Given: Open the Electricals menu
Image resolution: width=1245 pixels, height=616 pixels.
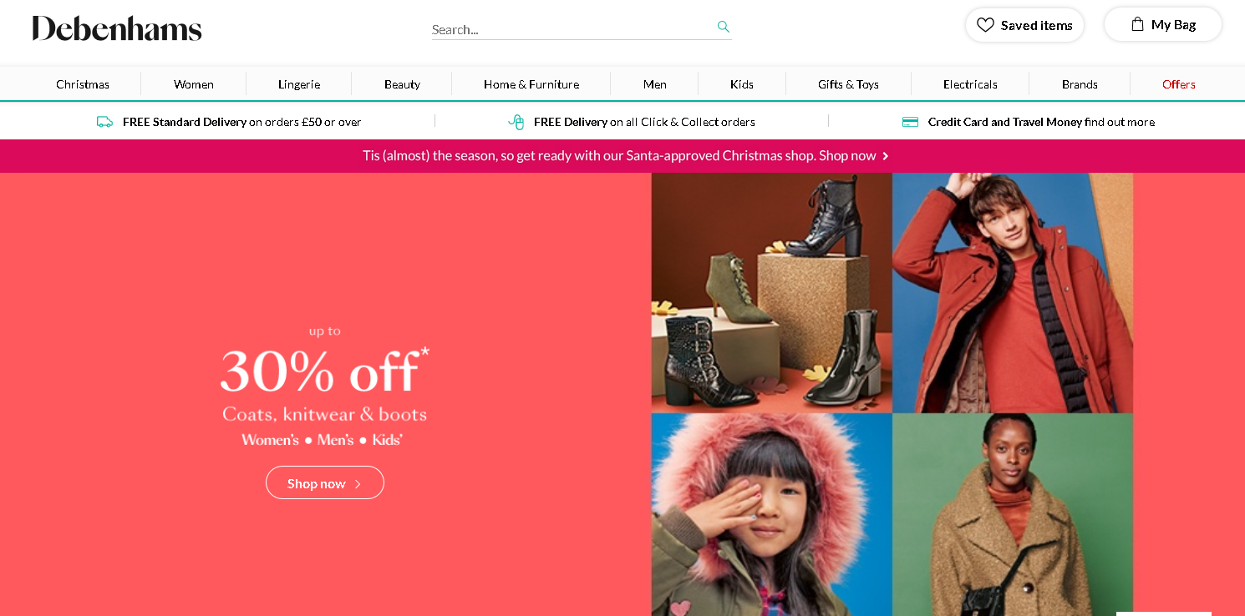Looking at the screenshot, I should pyautogui.click(x=970, y=84).
